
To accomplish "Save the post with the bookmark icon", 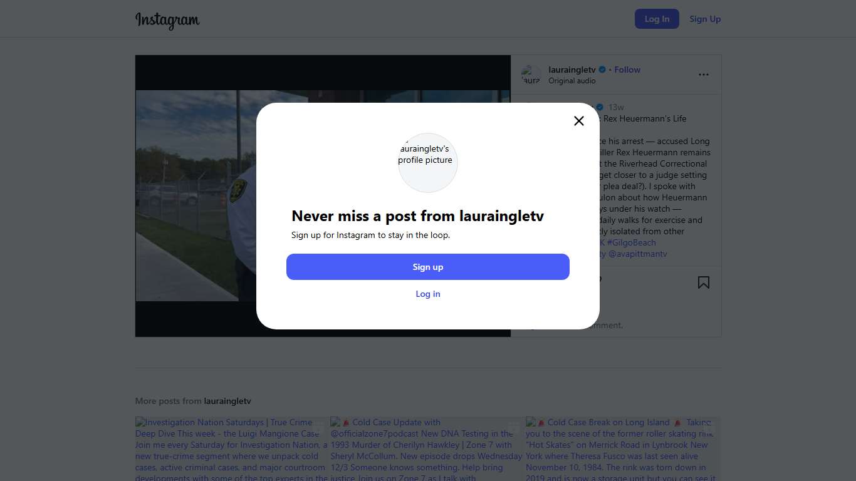I will [x=703, y=282].
